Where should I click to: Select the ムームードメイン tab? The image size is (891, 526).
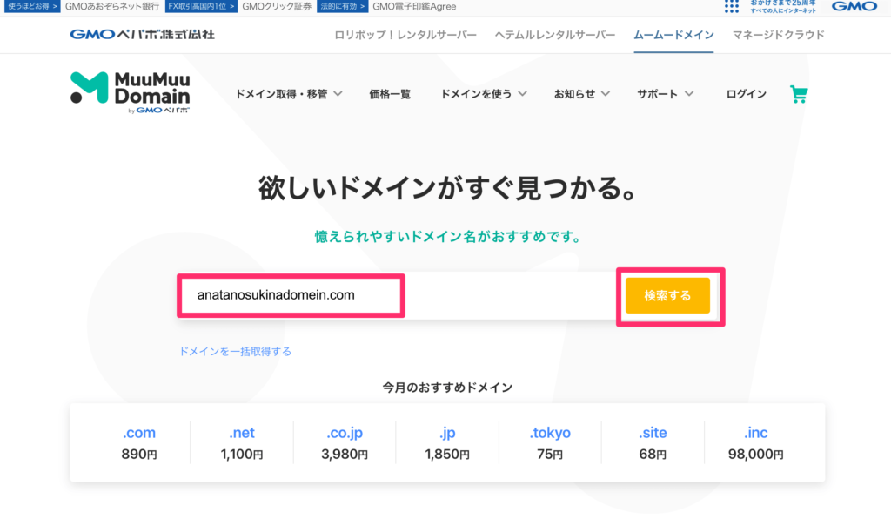coord(673,35)
